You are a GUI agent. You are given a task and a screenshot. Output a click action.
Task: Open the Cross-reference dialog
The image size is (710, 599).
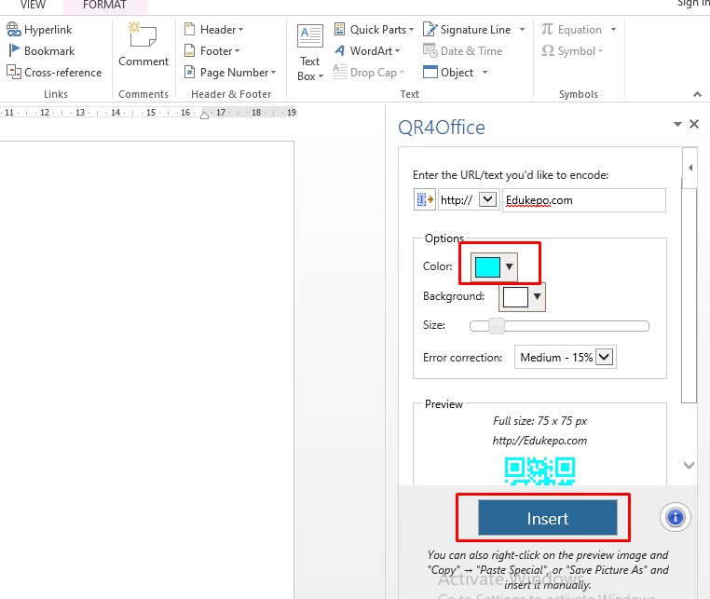pyautogui.click(x=54, y=72)
